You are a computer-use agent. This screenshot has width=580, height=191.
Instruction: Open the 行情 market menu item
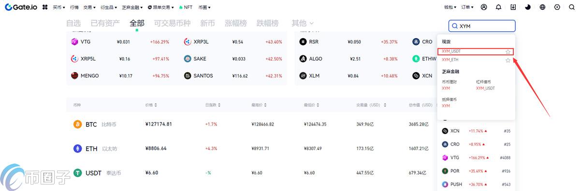(x=74, y=7)
